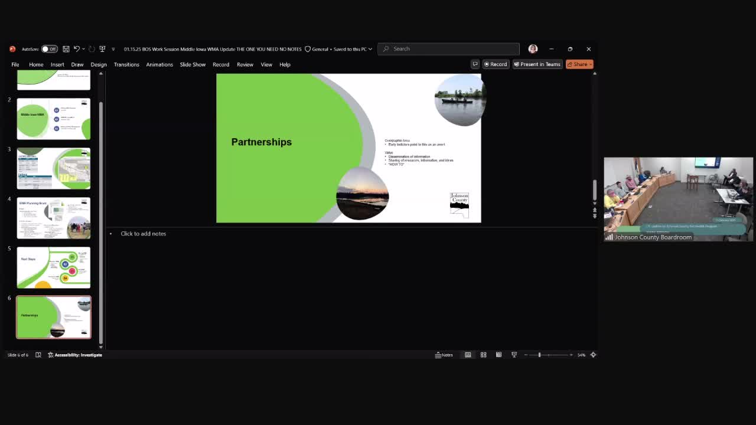Undo the last action
Image resolution: width=756 pixels, height=425 pixels.
click(x=76, y=49)
